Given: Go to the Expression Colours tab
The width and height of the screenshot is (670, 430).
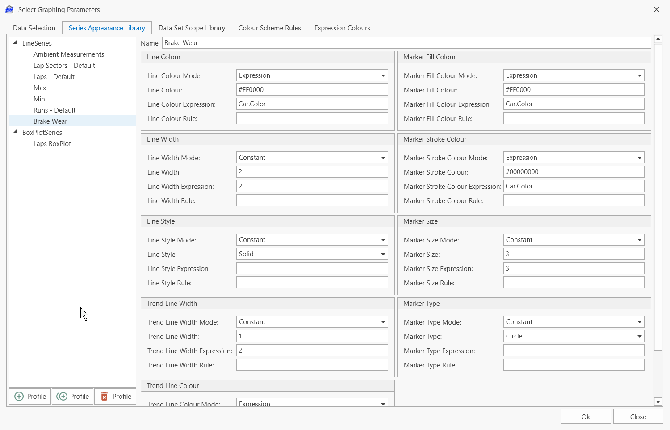Looking at the screenshot, I should tap(342, 28).
